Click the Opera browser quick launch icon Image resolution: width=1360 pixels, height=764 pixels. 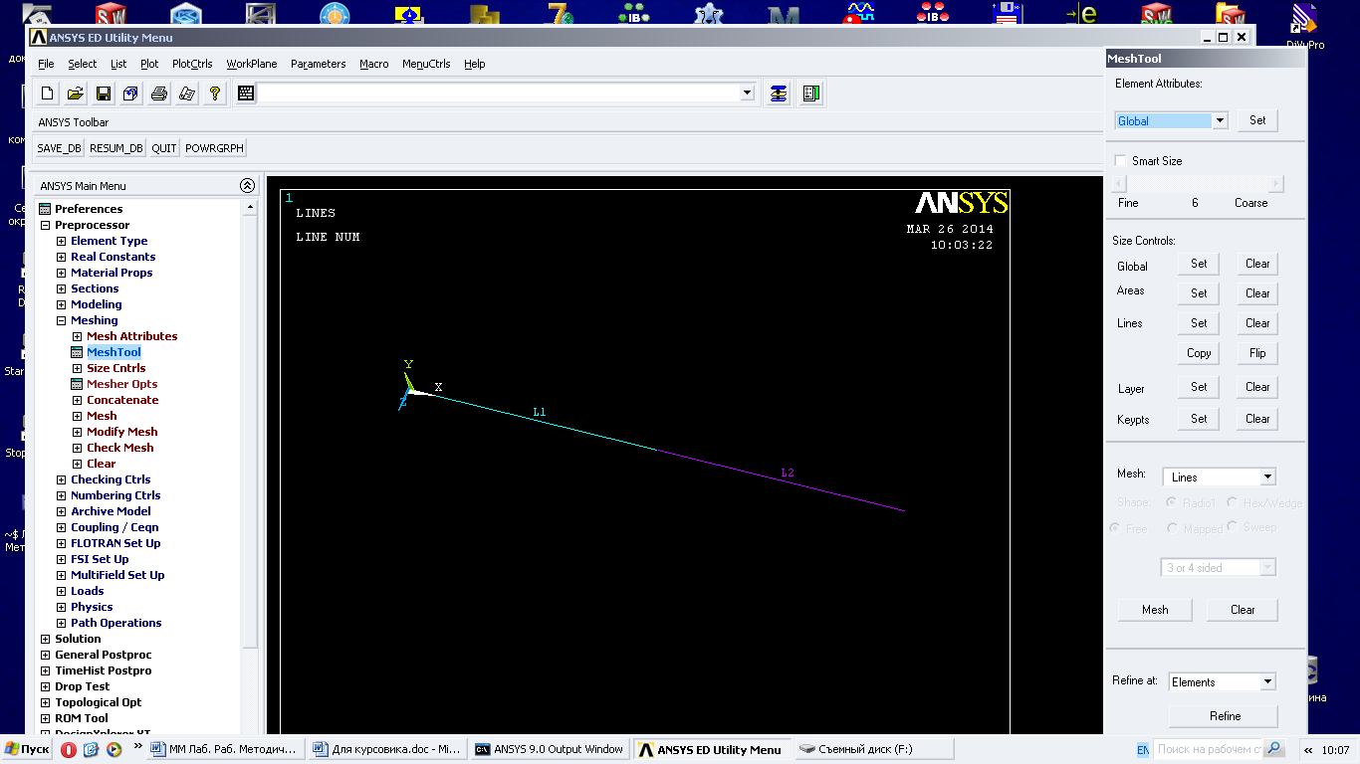69,750
